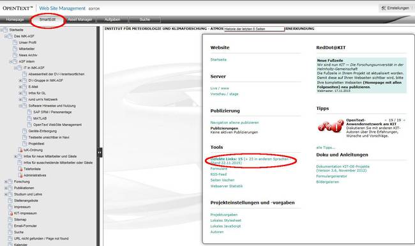Click the page icon next to Geräte-Entsorgung

25,131
